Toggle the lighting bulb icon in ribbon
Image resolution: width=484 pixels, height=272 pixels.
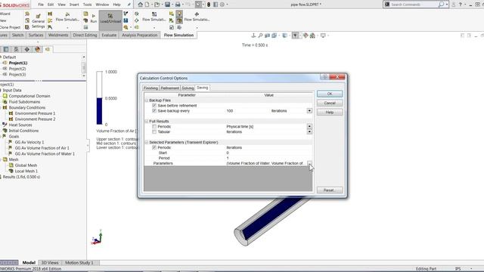pyautogui.click(x=179, y=14)
